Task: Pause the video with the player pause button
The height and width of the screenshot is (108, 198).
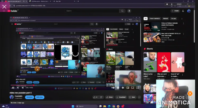Action: click(x=13, y=88)
